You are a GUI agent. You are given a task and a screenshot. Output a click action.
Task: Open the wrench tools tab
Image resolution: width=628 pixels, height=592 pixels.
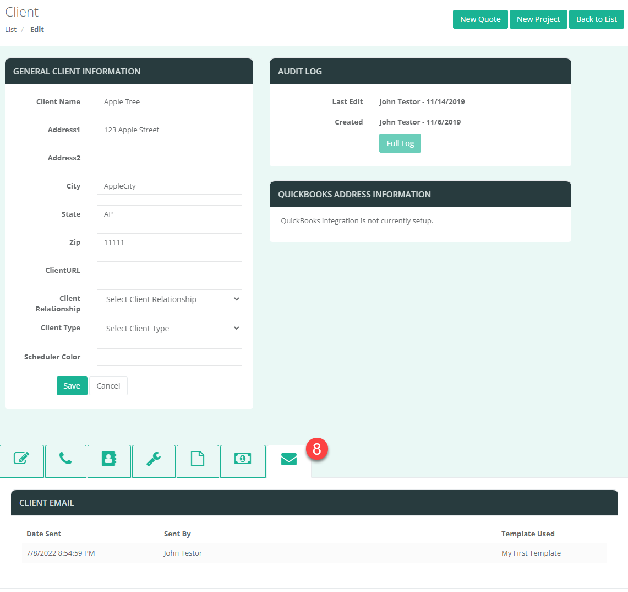point(154,460)
